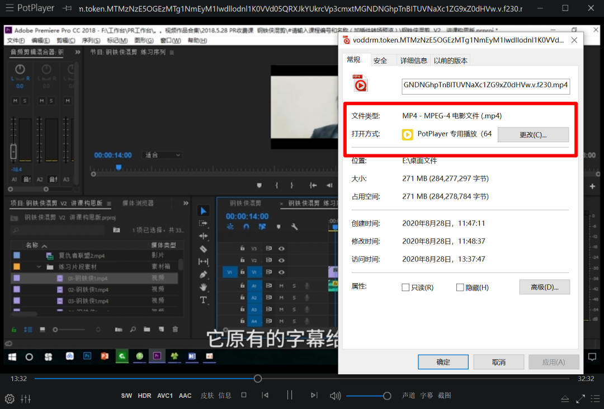Pause the video in PotPlayer

[x=289, y=395]
